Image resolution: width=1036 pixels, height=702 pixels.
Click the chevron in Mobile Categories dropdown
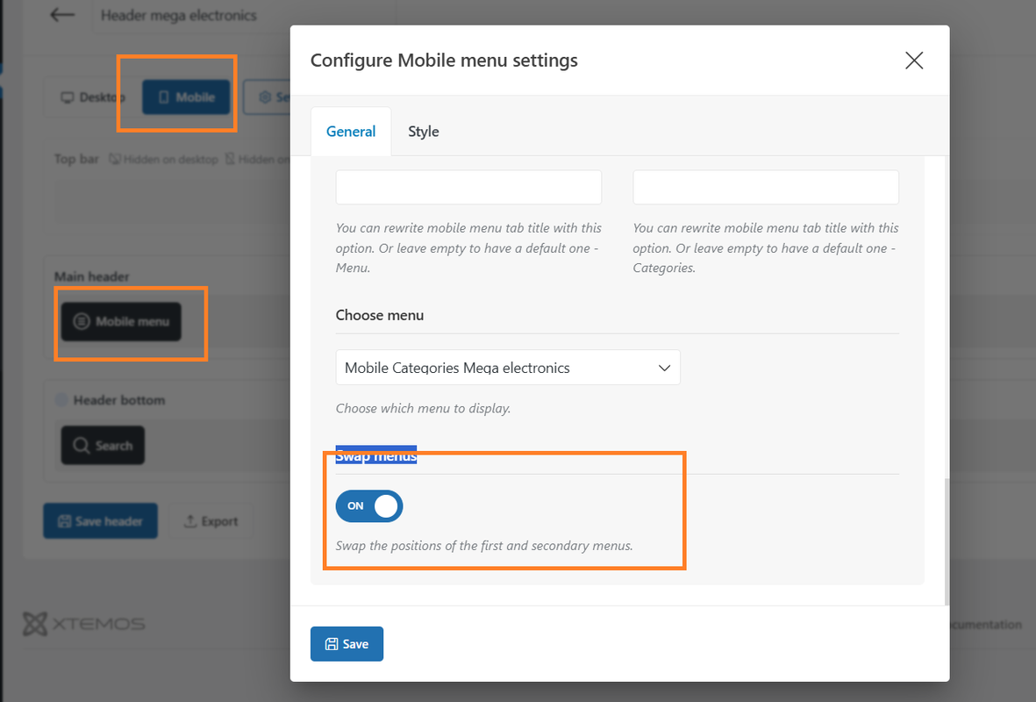(664, 368)
